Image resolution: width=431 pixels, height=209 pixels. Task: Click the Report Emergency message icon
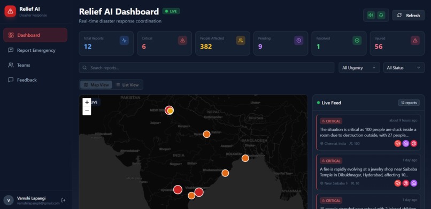tap(11, 50)
